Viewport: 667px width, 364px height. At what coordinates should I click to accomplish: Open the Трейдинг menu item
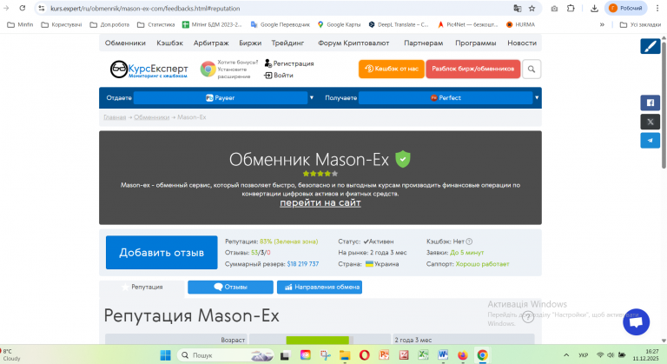click(x=287, y=43)
